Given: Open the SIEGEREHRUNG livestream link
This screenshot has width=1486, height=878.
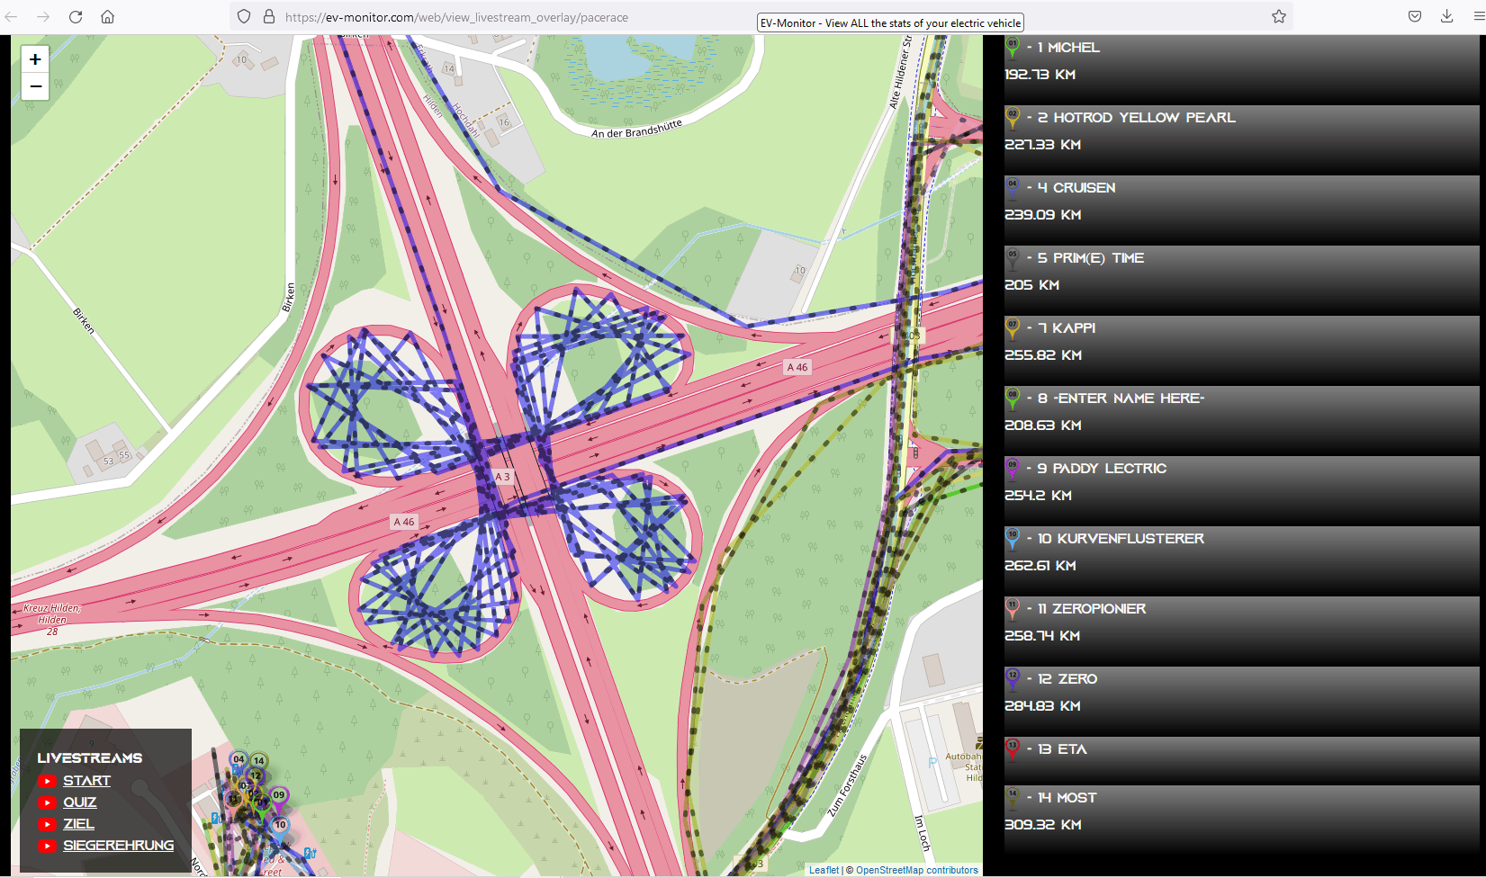Looking at the screenshot, I should pyautogui.click(x=118, y=846).
